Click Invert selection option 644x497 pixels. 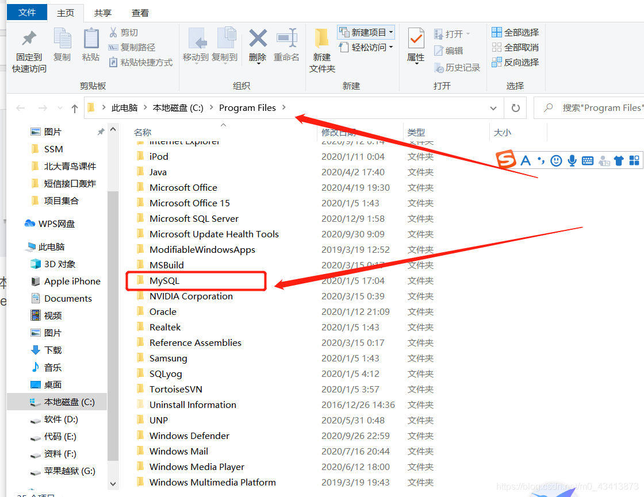(x=515, y=63)
